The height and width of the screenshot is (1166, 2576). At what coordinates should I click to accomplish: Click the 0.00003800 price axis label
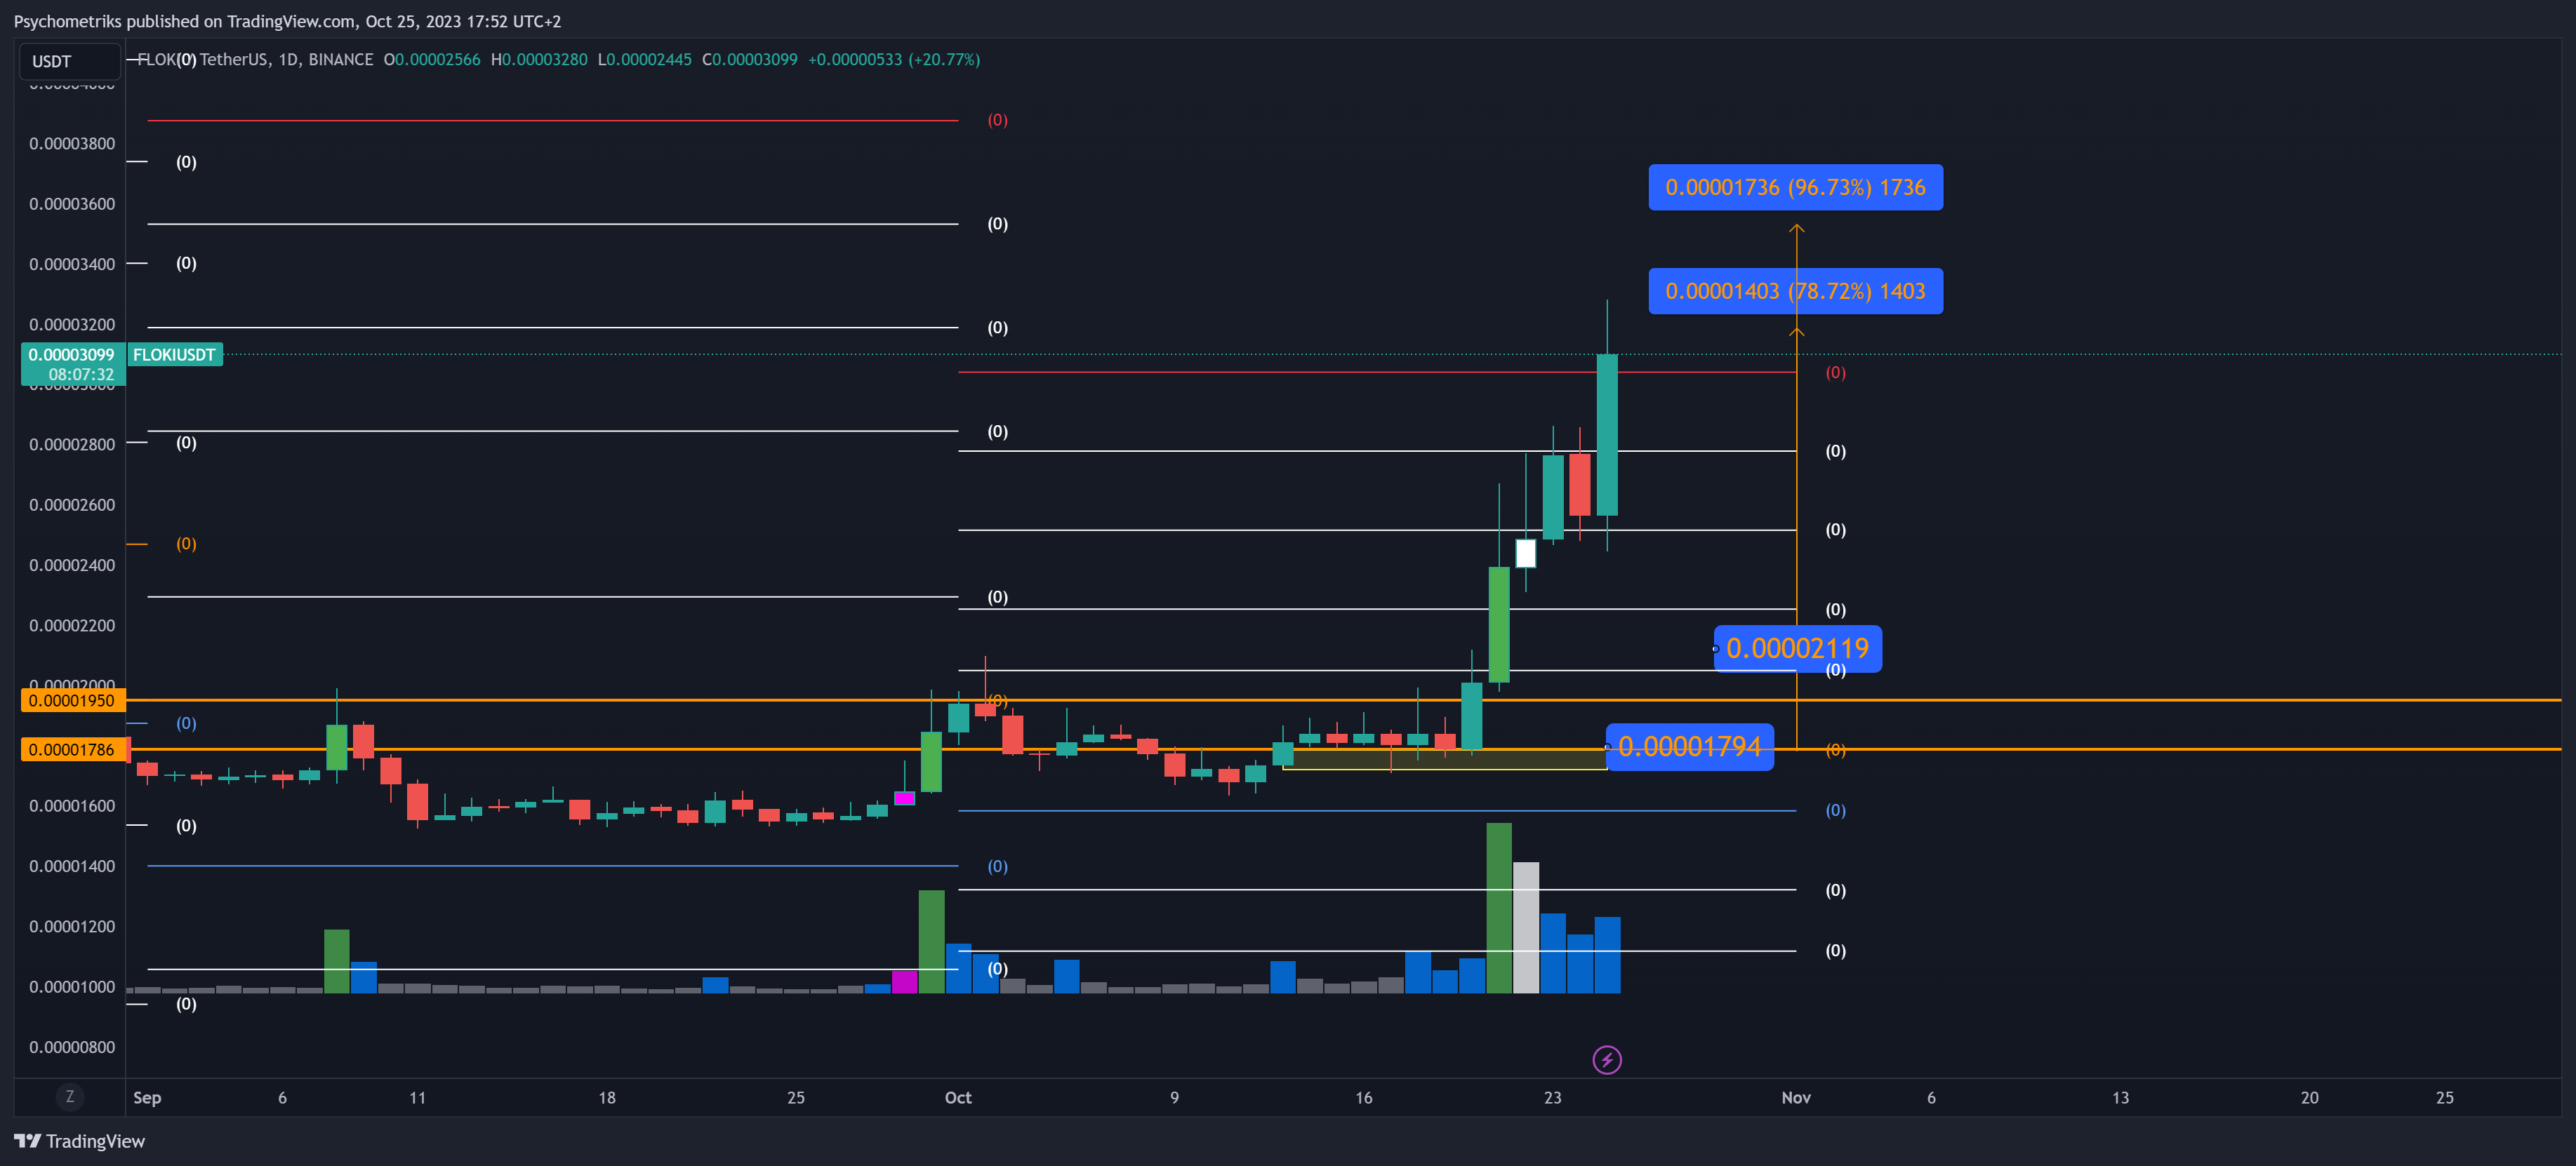point(72,144)
